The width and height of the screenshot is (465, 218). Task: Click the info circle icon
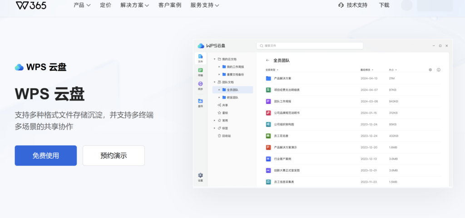(439, 70)
